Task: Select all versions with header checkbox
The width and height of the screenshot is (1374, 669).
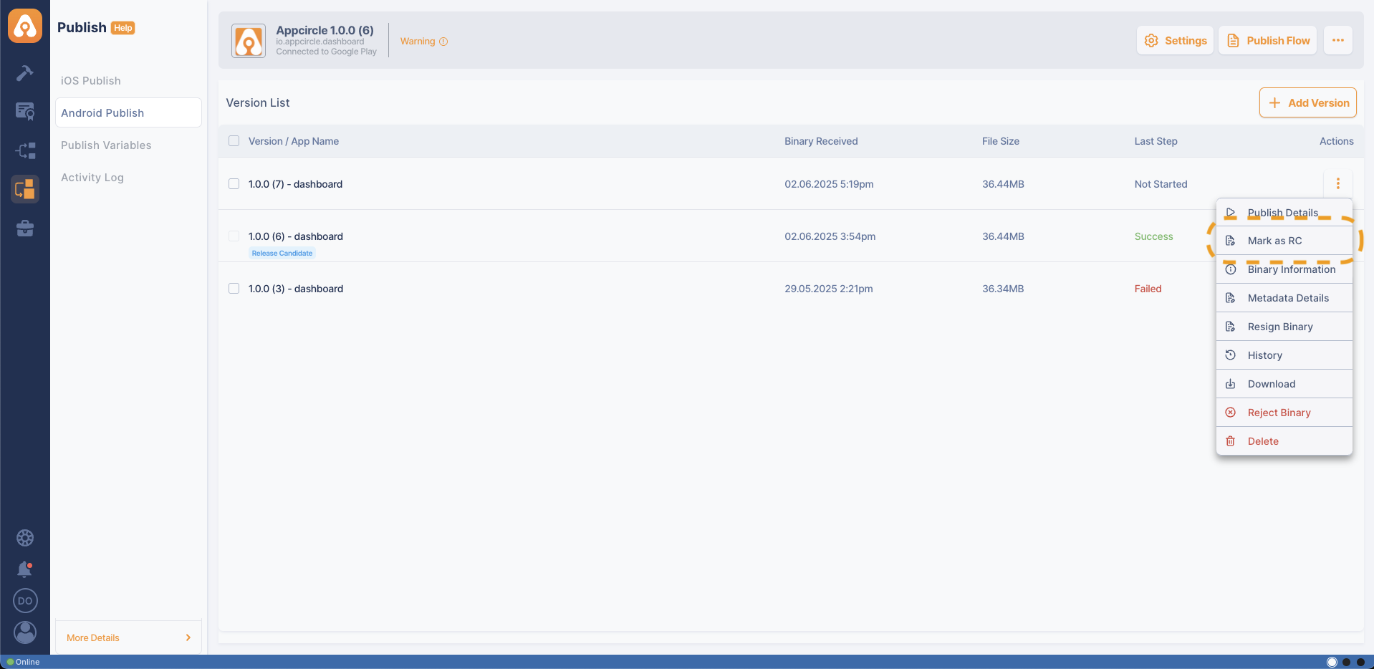Action: coord(234,141)
